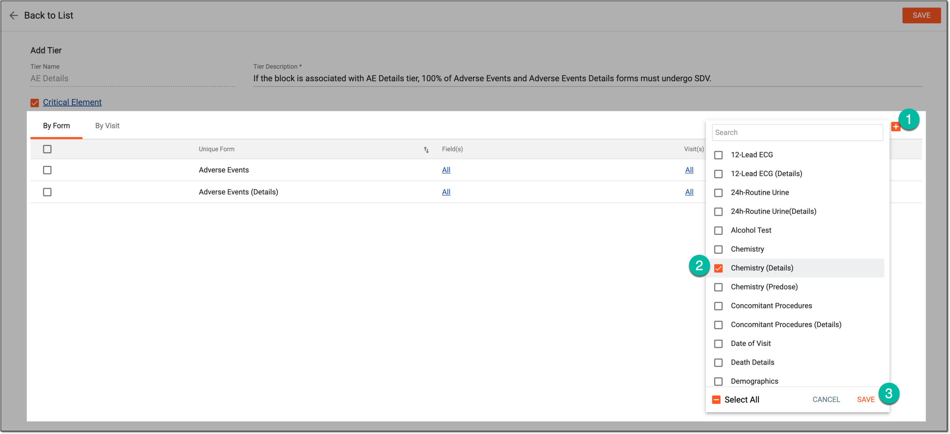Check the Date of Visit checkbox

tap(718, 344)
